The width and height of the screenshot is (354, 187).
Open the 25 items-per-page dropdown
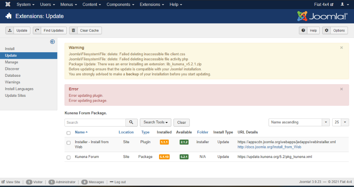pyautogui.click(x=341, y=122)
